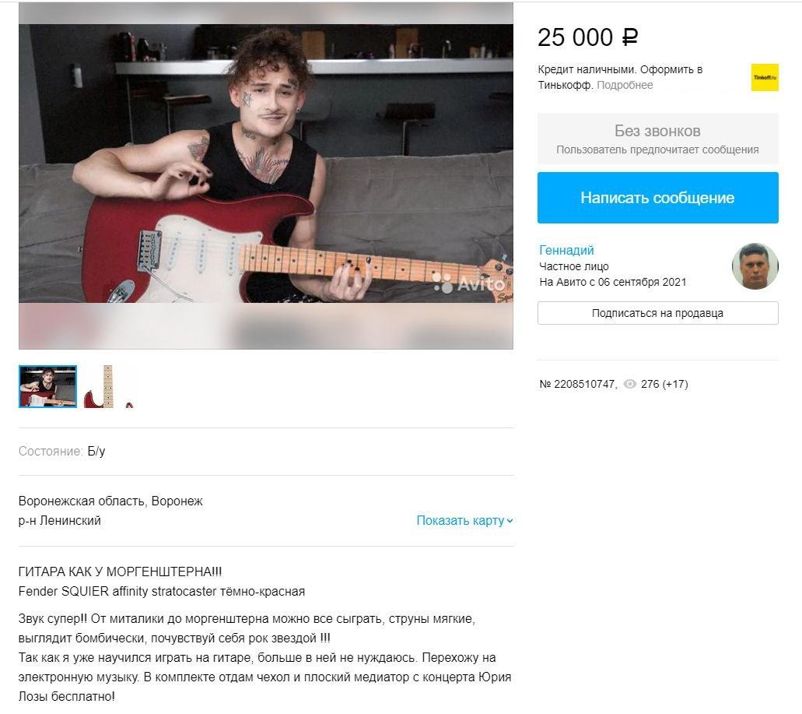Click the На Авито с 06 сентября text
Image resolution: width=802 pixels, height=714 pixels.
613,282
